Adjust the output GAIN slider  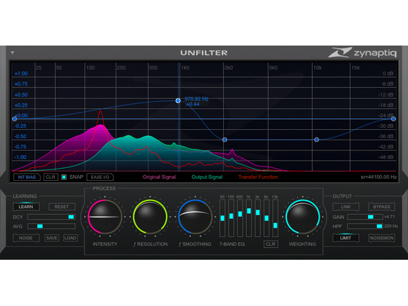(365, 217)
